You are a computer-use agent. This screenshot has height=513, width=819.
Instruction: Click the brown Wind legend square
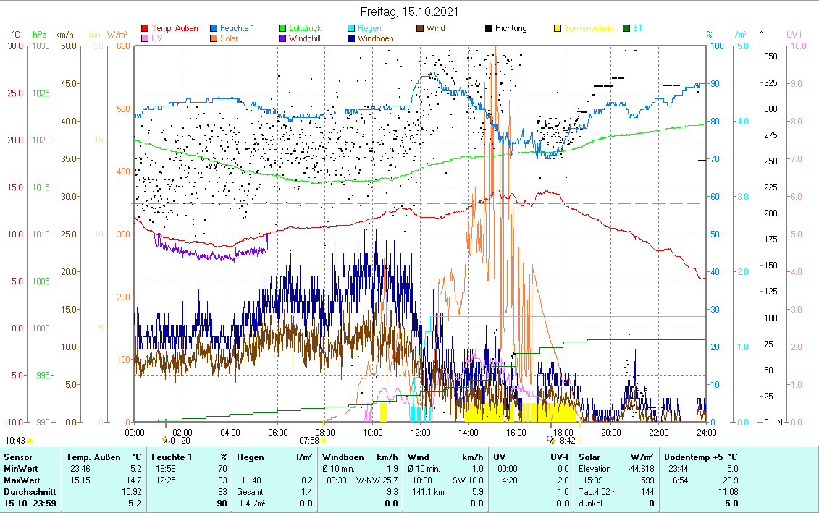pos(420,29)
